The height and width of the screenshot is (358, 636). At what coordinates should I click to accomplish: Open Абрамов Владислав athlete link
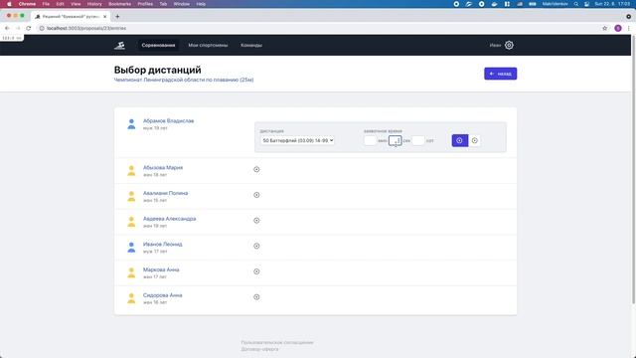point(168,121)
